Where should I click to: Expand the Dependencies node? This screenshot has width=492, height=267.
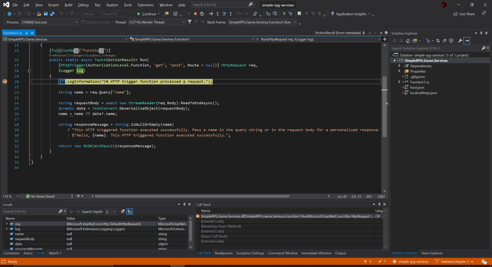[399, 66]
